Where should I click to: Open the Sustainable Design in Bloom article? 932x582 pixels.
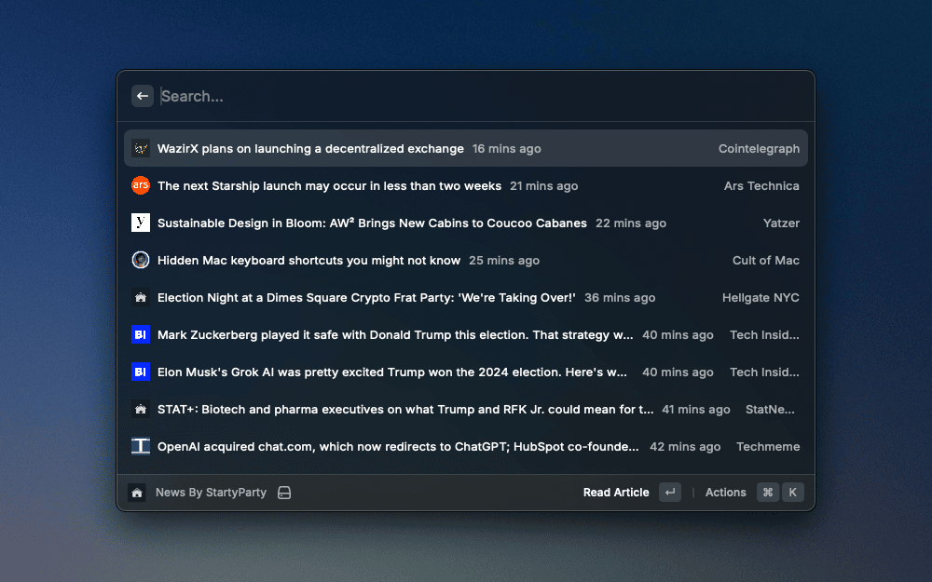click(x=466, y=223)
